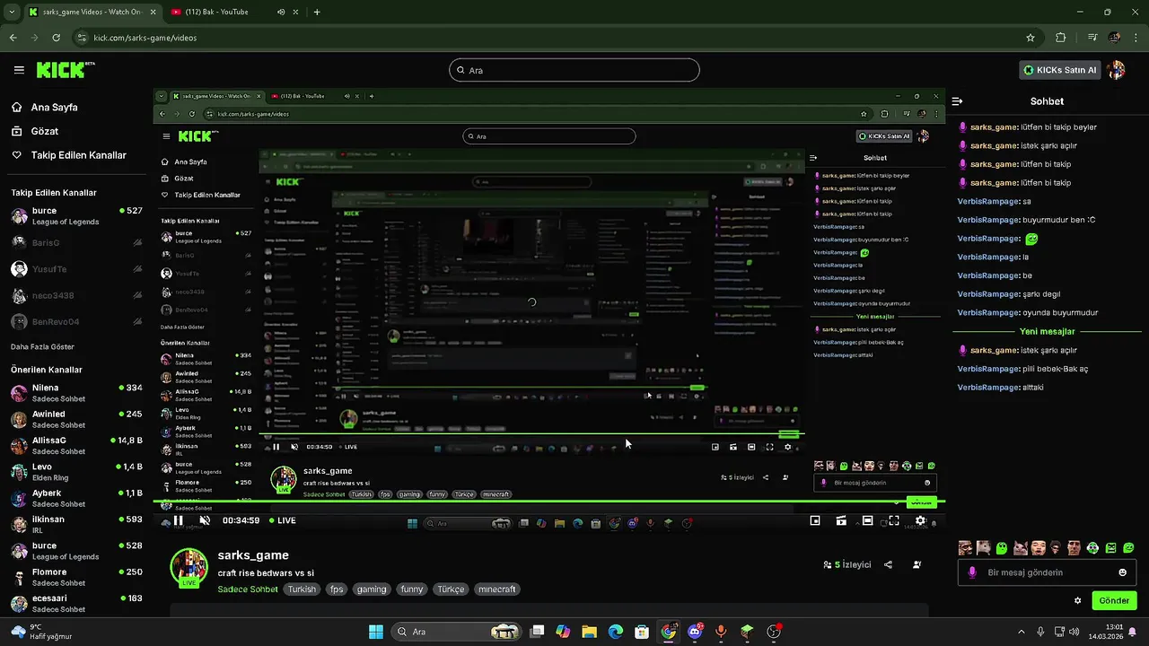The image size is (1149, 646).
Task: Open a new browser tab
Action: pyautogui.click(x=317, y=13)
